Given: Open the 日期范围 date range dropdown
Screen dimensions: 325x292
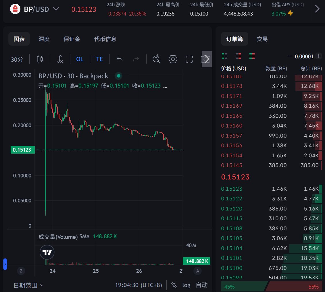Looking at the screenshot, I should [28, 285].
